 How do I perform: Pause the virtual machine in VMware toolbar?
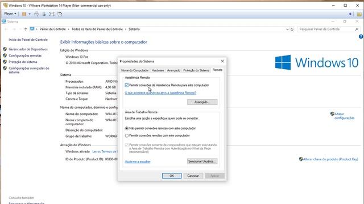click(x=24, y=14)
